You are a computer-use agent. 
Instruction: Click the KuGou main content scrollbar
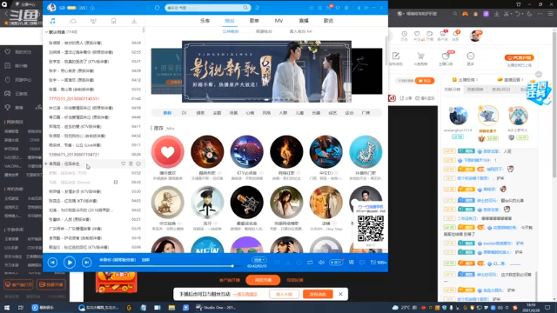[386, 50]
